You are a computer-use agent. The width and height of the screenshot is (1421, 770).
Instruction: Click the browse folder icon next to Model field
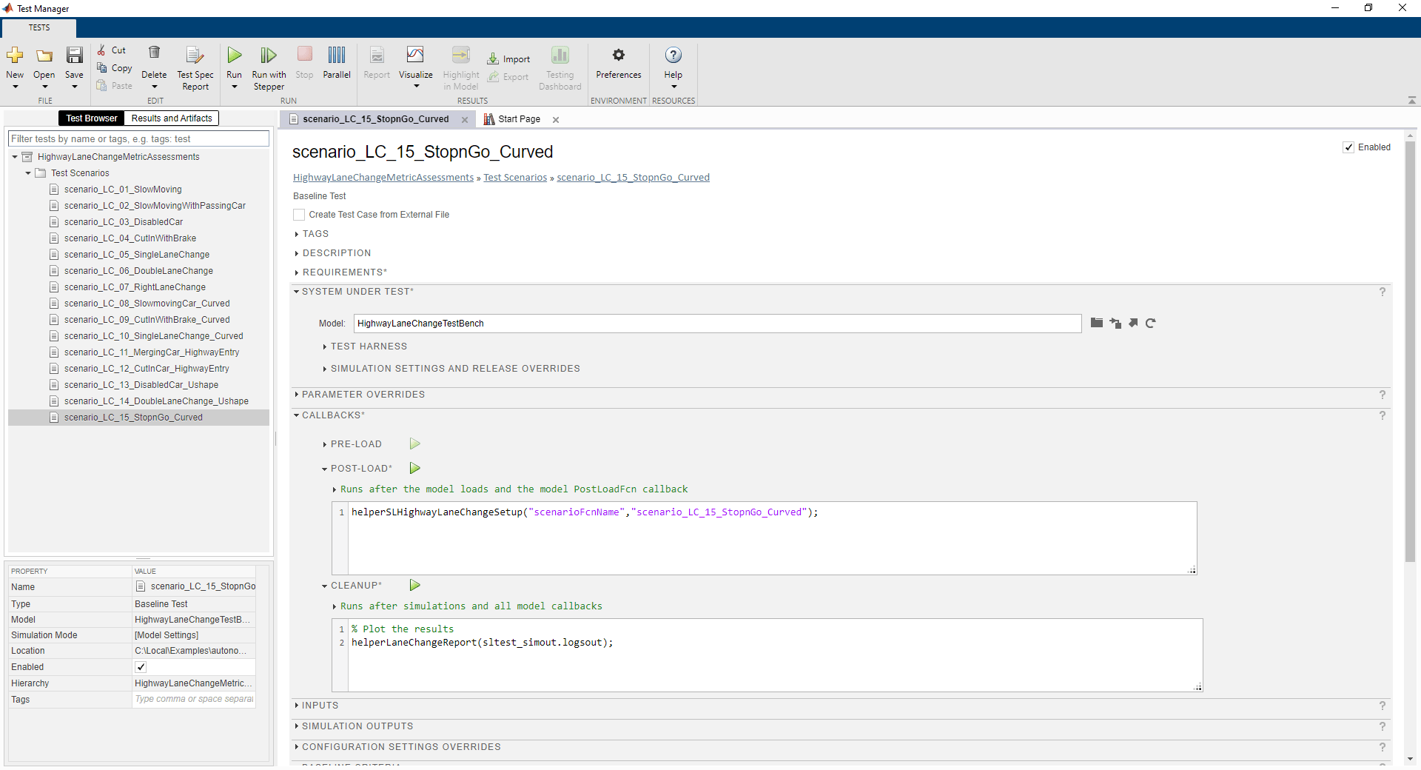1097,323
